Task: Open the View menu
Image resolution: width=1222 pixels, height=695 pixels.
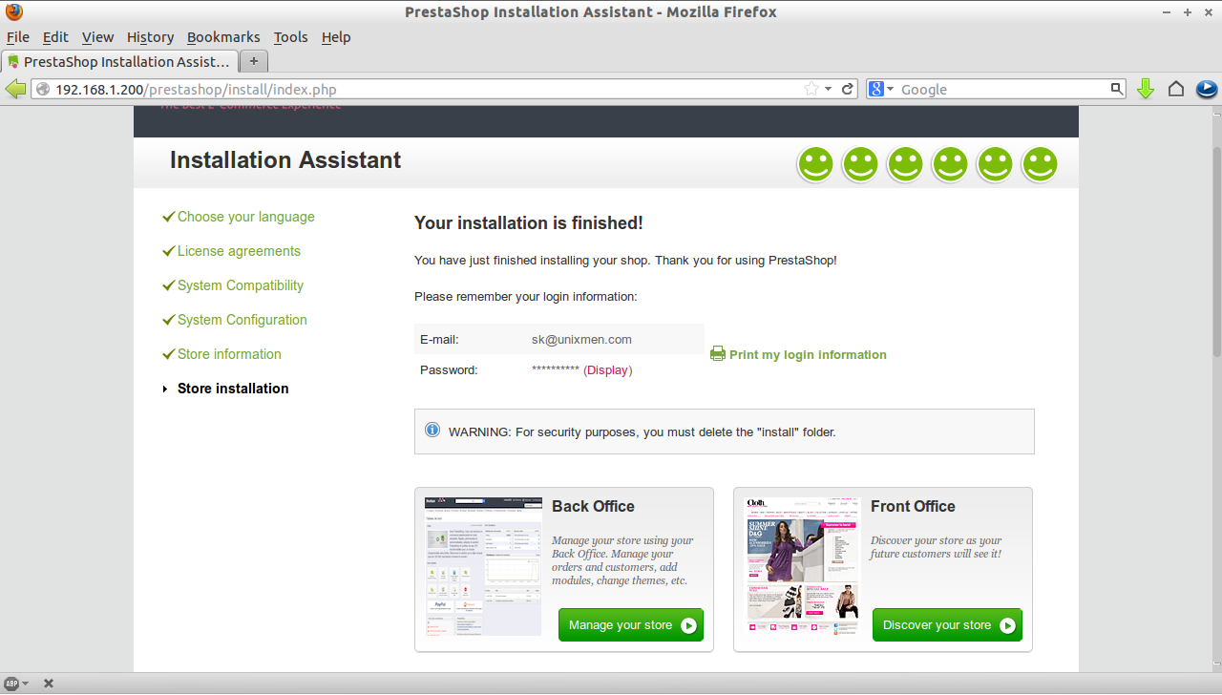Action: click(97, 37)
